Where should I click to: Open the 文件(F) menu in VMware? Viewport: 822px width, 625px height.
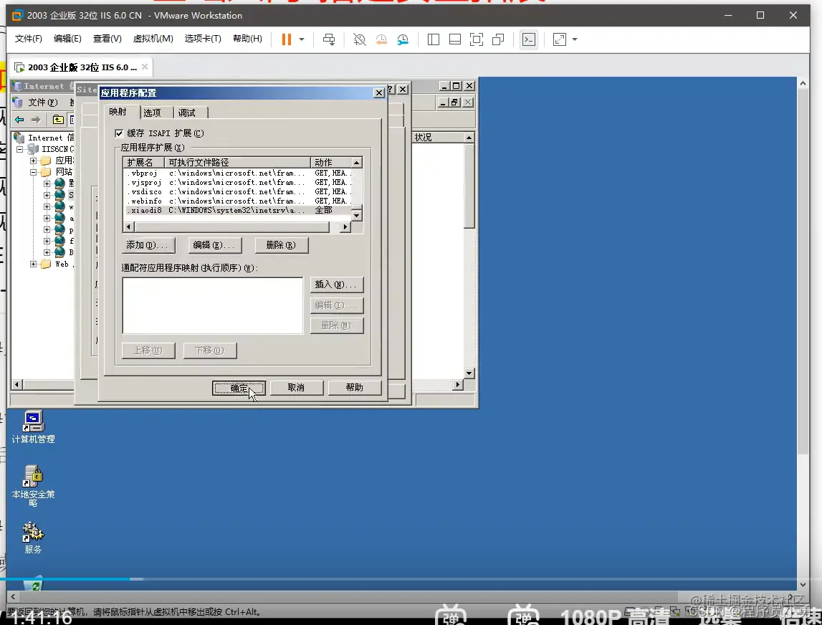click(x=29, y=39)
